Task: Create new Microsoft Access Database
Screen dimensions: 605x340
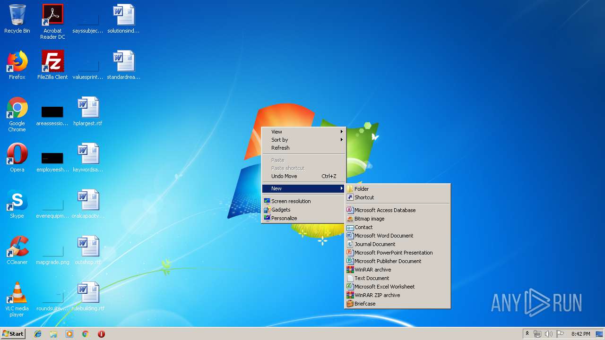Action: pos(398,210)
